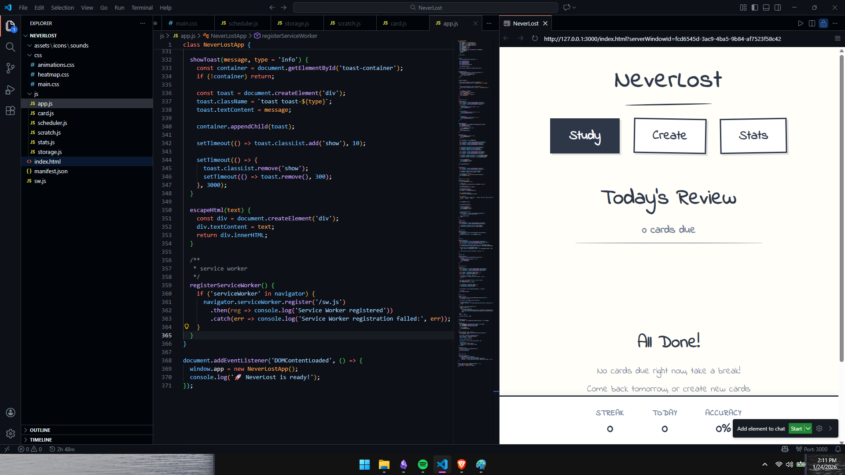Image resolution: width=845 pixels, height=475 pixels.
Task: Click the Stats button in preview
Action: pos(753,135)
